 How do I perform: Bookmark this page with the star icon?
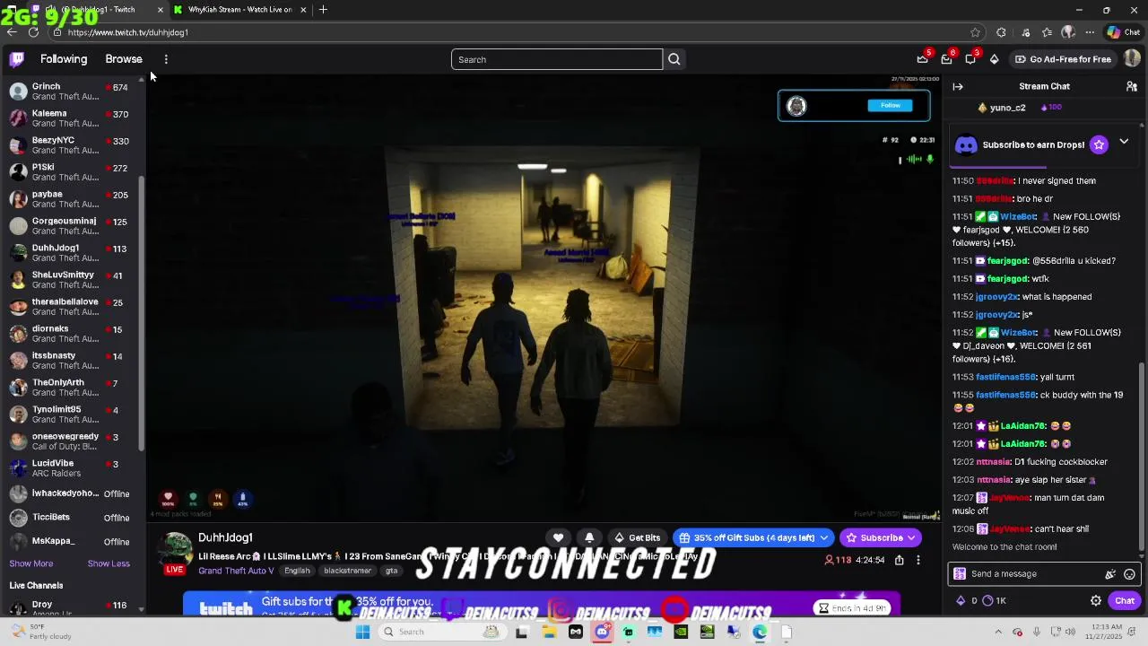pos(975,32)
